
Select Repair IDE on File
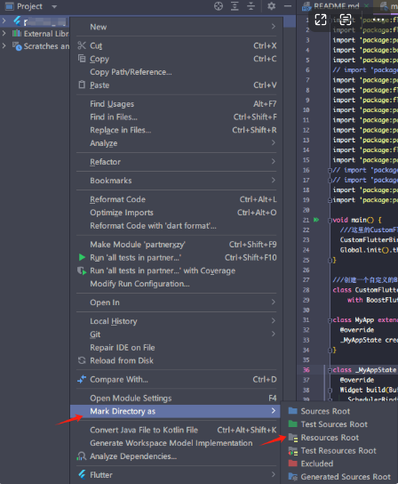click(176, 348)
